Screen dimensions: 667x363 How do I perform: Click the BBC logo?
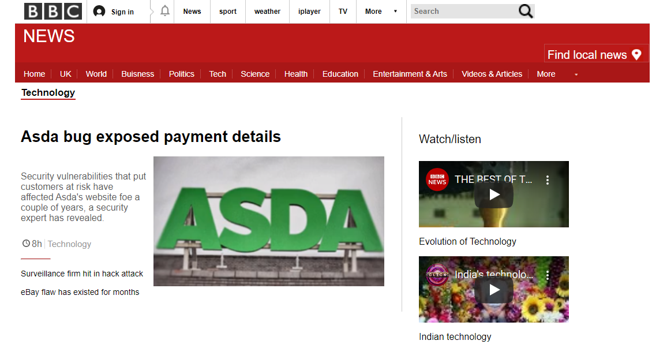(53, 12)
